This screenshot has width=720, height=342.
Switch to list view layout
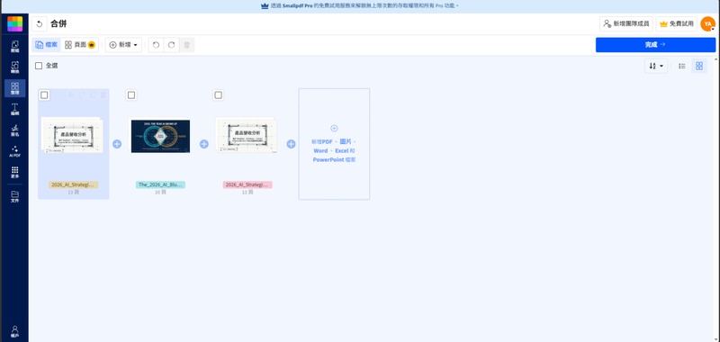(x=682, y=66)
